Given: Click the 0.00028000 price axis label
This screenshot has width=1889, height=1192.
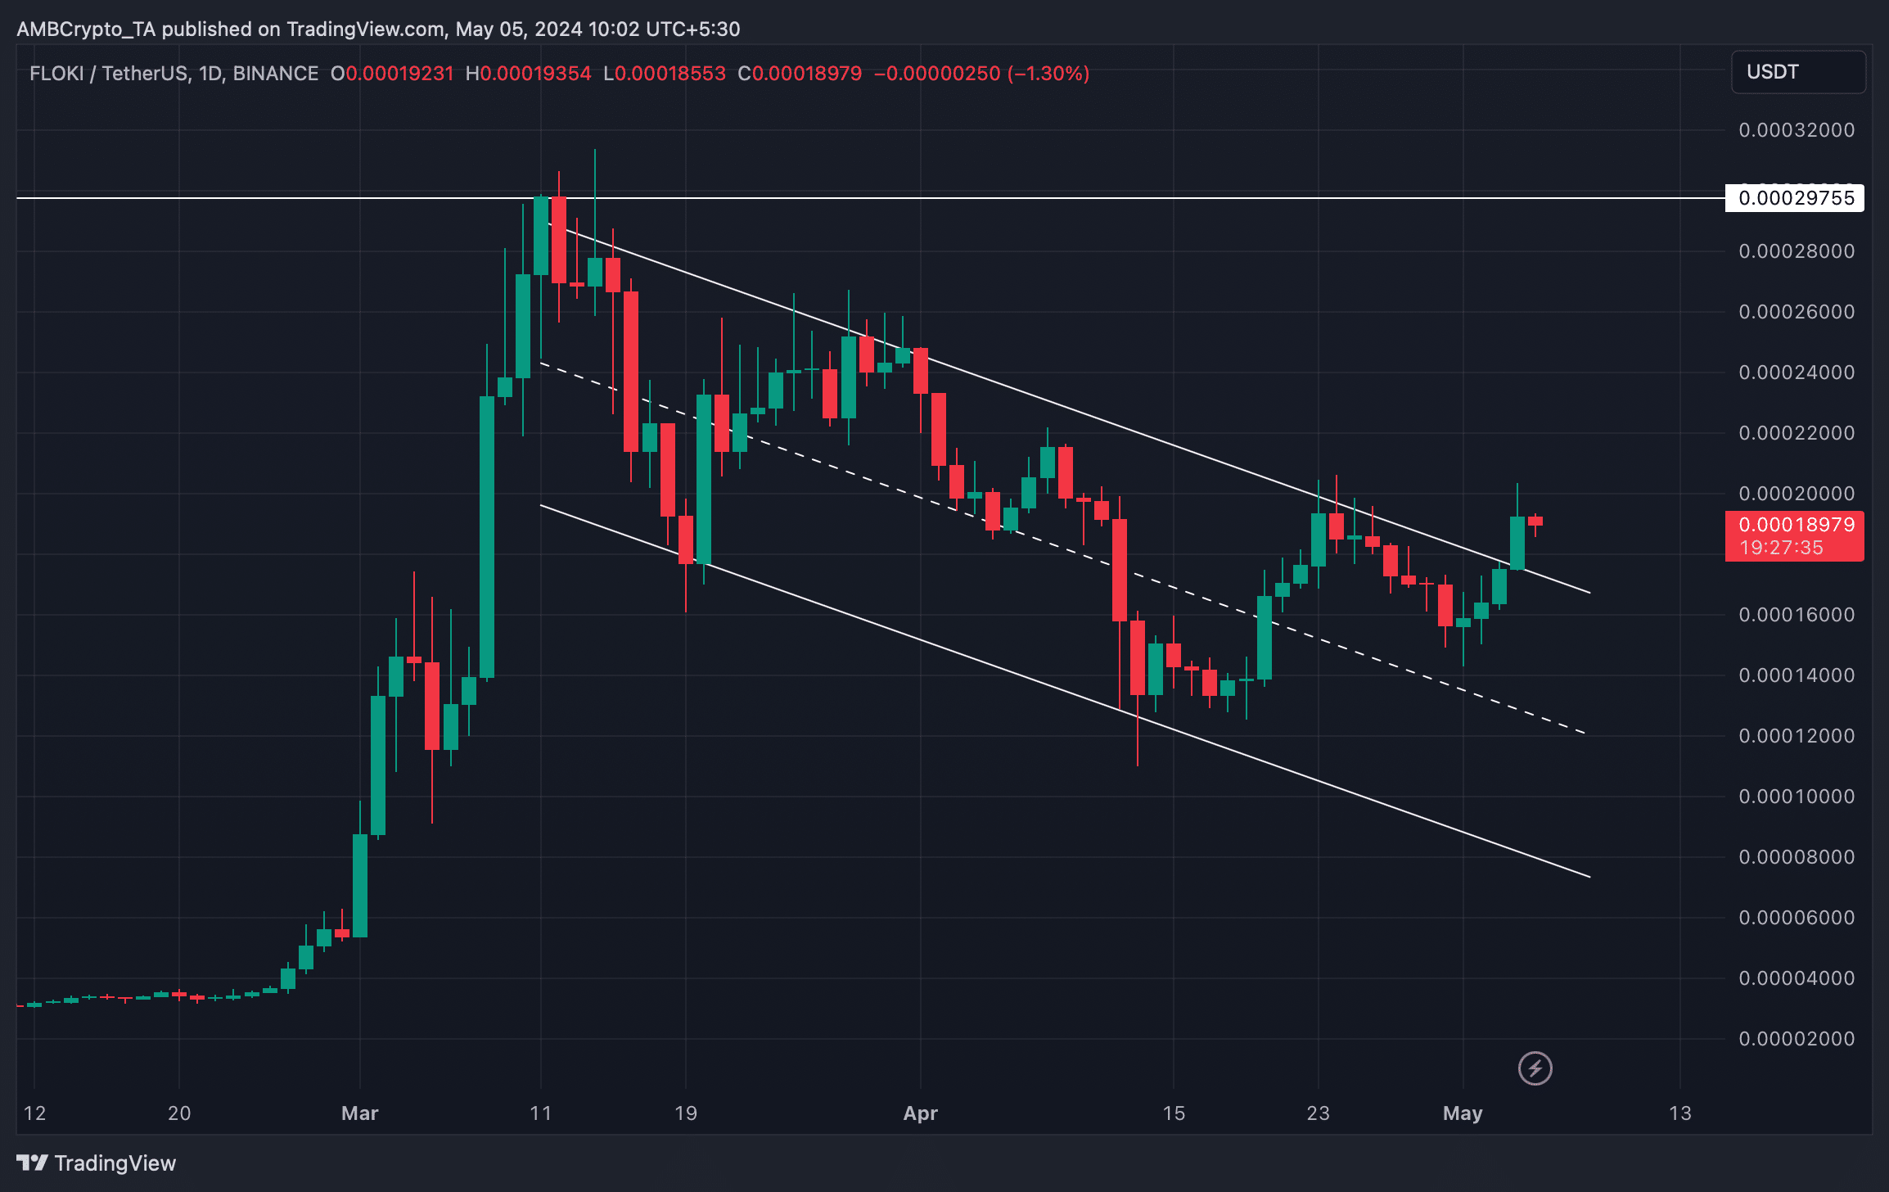Looking at the screenshot, I should pyautogui.click(x=1797, y=251).
